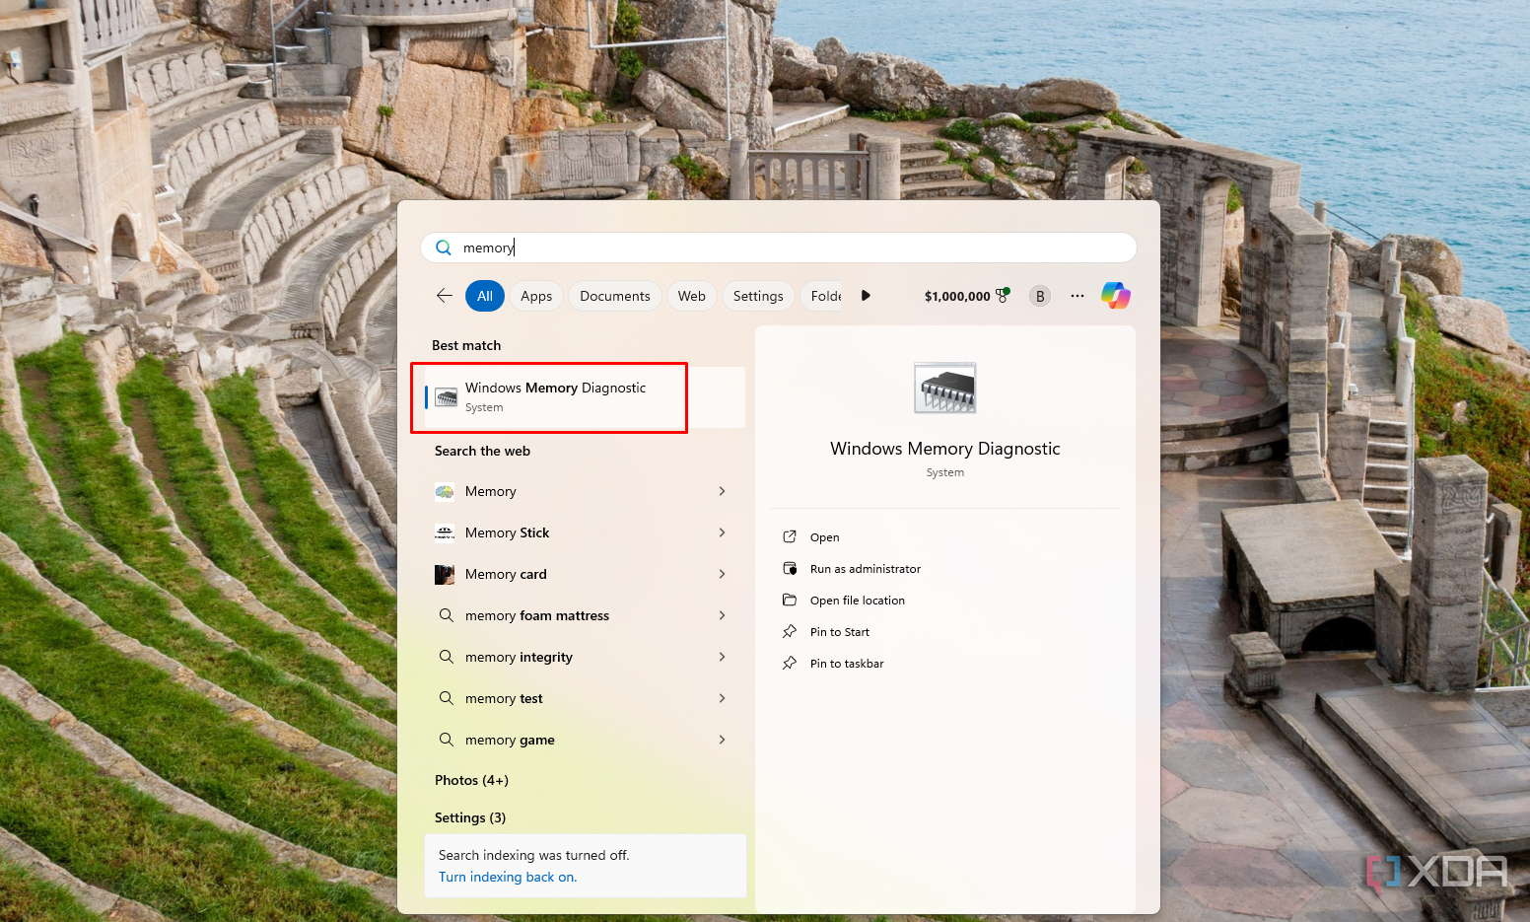This screenshot has height=922, width=1530.
Task: Expand the Memory Stick chevron
Action: point(723,532)
